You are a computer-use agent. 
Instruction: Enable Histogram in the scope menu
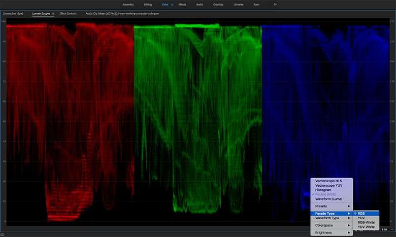(332, 190)
